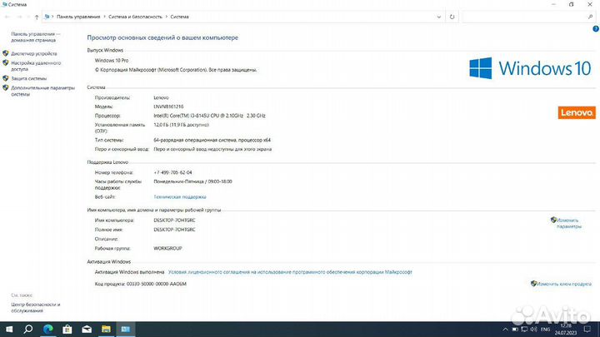Image resolution: width=600 pixels, height=337 pixels.
Task: Go up one level arrow
Action: click(x=37, y=17)
